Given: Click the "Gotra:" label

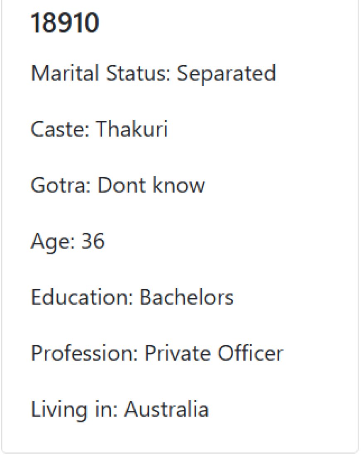Looking at the screenshot, I should coord(61,185).
